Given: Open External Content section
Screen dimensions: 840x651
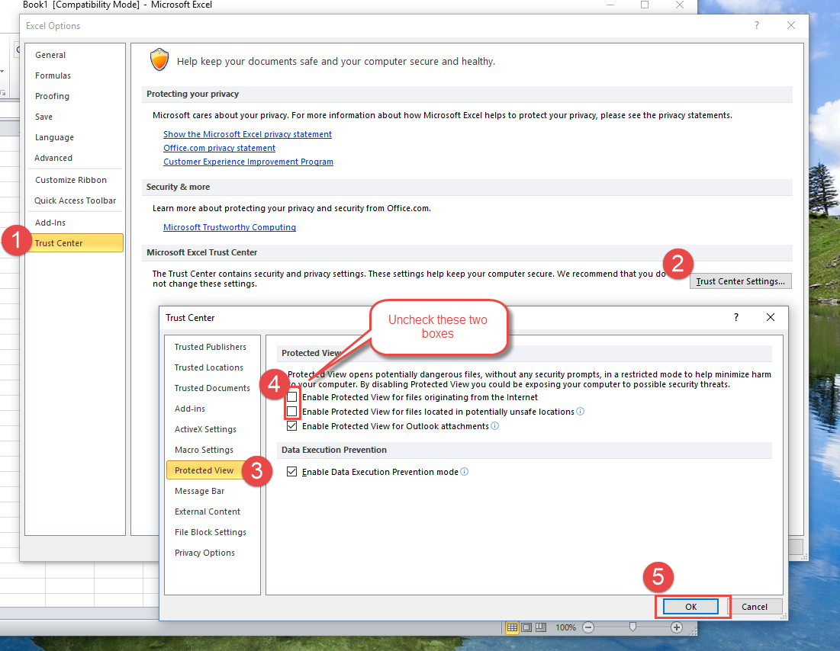Looking at the screenshot, I should point(212,511).
